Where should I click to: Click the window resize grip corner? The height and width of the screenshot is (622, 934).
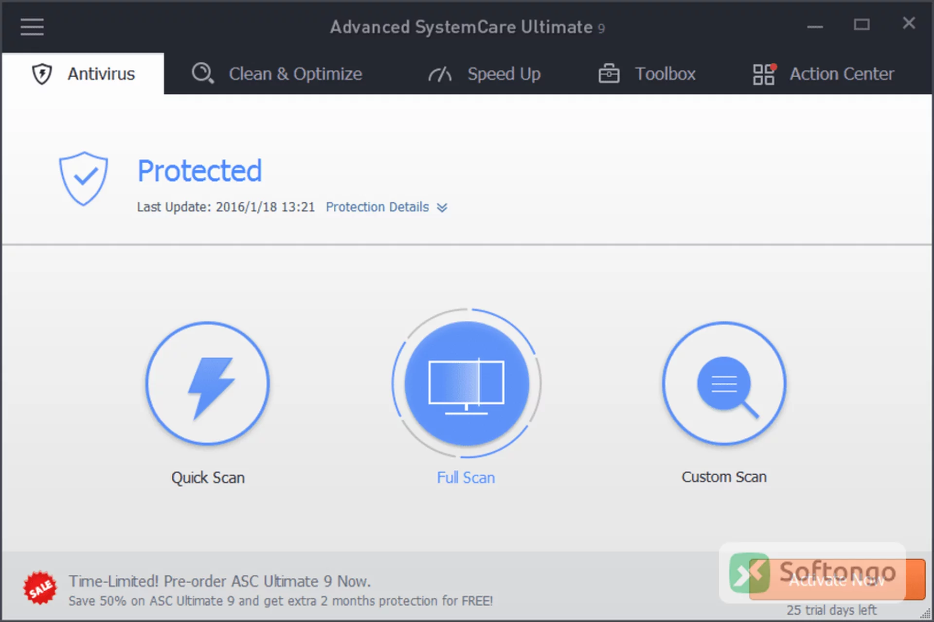tap(926, 614)
